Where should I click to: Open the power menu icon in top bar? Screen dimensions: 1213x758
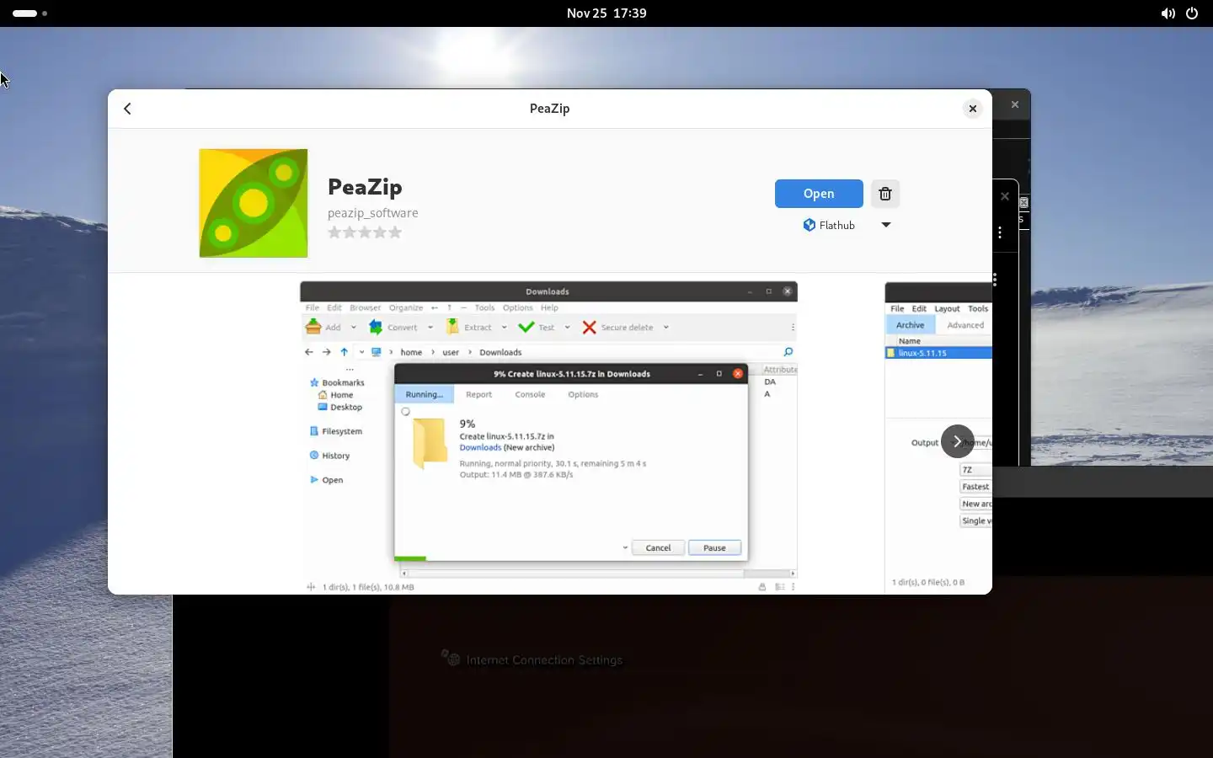click(x=1192, y=13)
